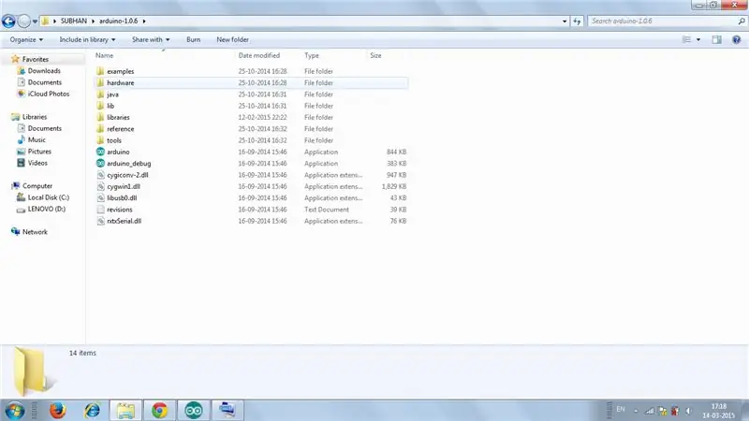749x421 pixels.
Task: Sort by Date modified column header
Action: click(259, 55)
